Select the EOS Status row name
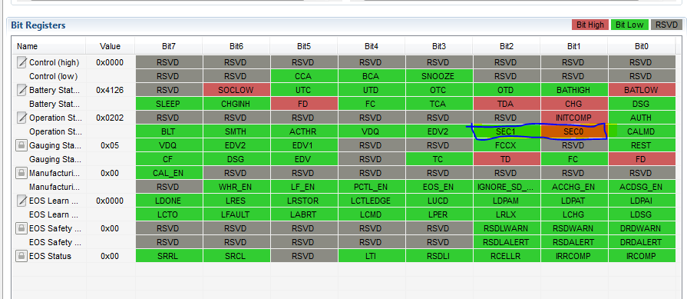The height and width of the screenshot is (299, 687). tap(50, 256)
